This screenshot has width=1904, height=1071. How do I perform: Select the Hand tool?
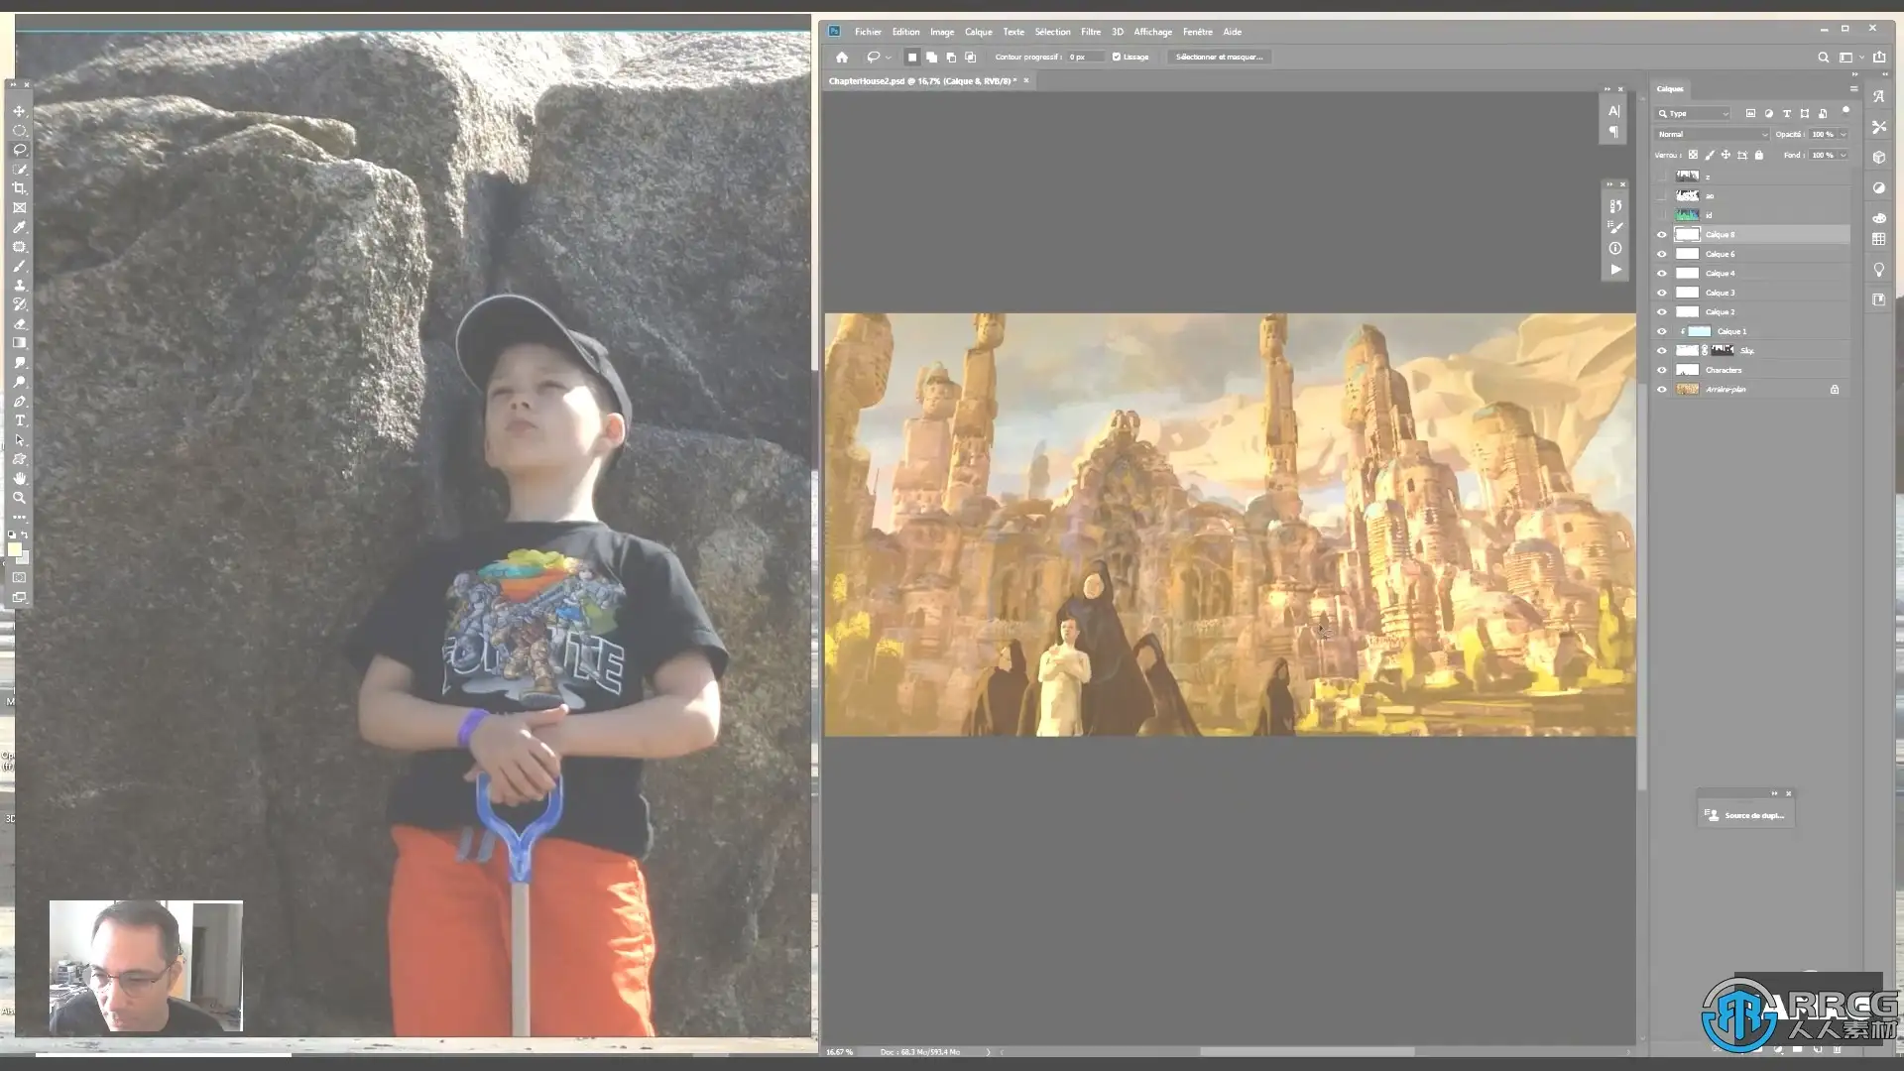[x=19, y=478]
